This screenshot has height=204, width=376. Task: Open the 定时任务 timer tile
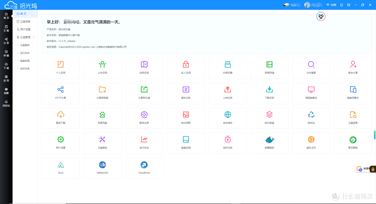coord(228,143)
